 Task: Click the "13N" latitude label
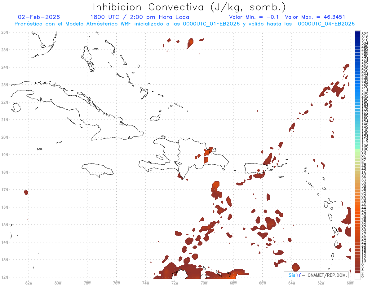(5, 259)
